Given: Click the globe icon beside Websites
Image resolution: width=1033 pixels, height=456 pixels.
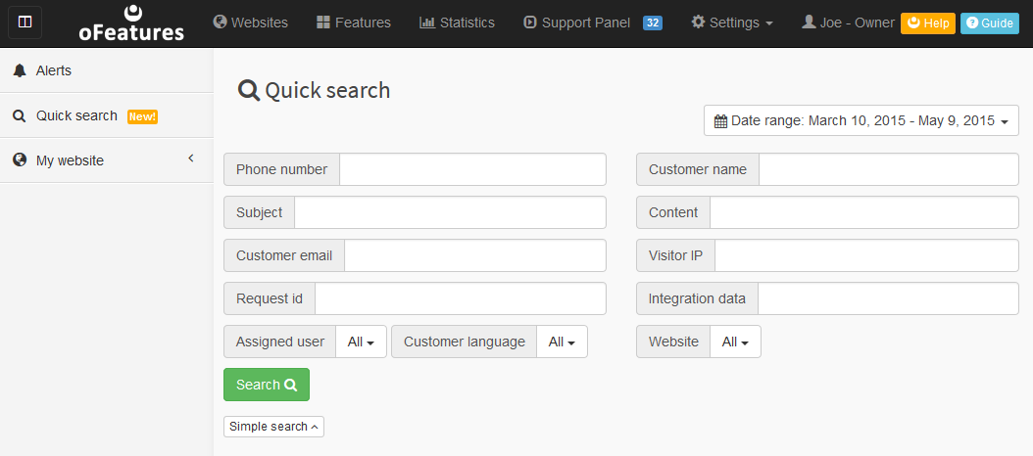Looking at the screenshot, I should [x=221, y=23].
